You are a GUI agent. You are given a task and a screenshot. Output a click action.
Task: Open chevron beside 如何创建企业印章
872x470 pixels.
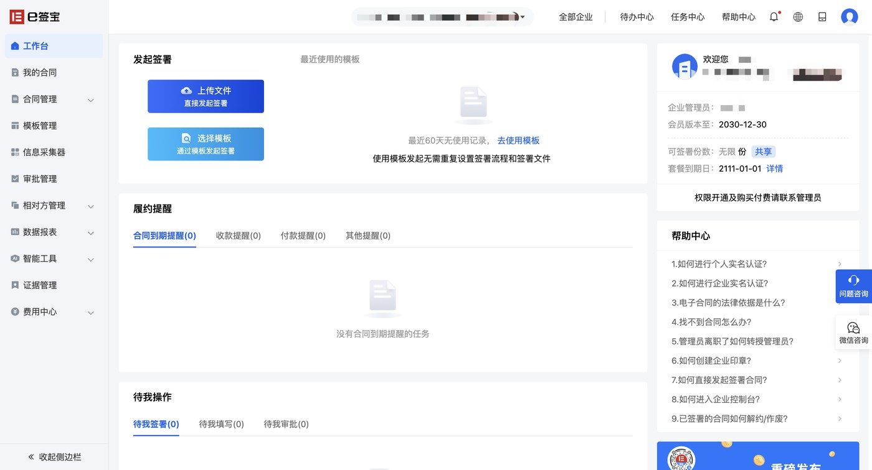click(840, 361)
